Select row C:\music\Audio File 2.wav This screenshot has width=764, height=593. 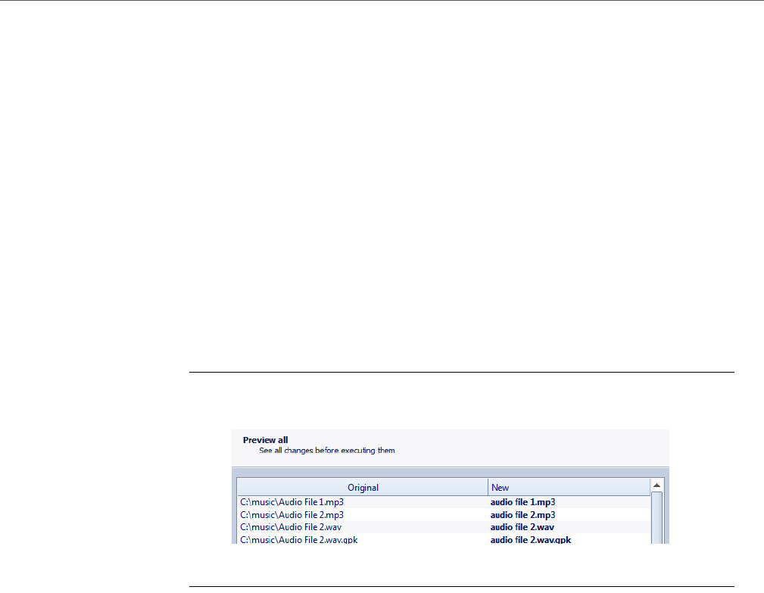(444, 526)
